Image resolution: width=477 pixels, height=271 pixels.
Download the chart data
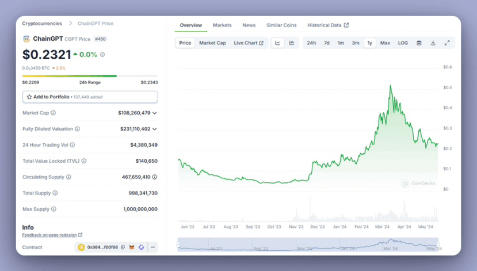[433, 43]
